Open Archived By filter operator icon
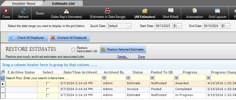The image size is (236, 100). point(104,78)
